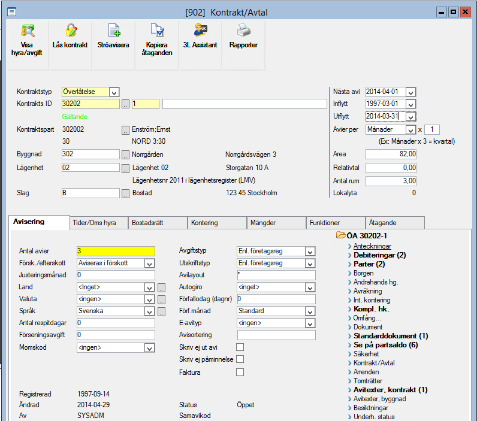Switch to the Funktioner tab

(x=336, y=223)
